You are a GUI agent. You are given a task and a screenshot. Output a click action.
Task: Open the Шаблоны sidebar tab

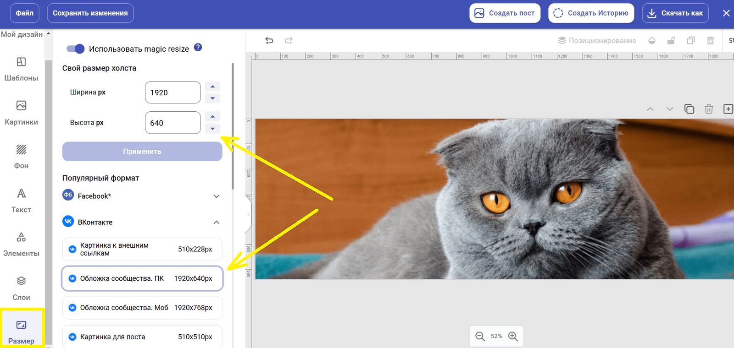pos(21,69)
